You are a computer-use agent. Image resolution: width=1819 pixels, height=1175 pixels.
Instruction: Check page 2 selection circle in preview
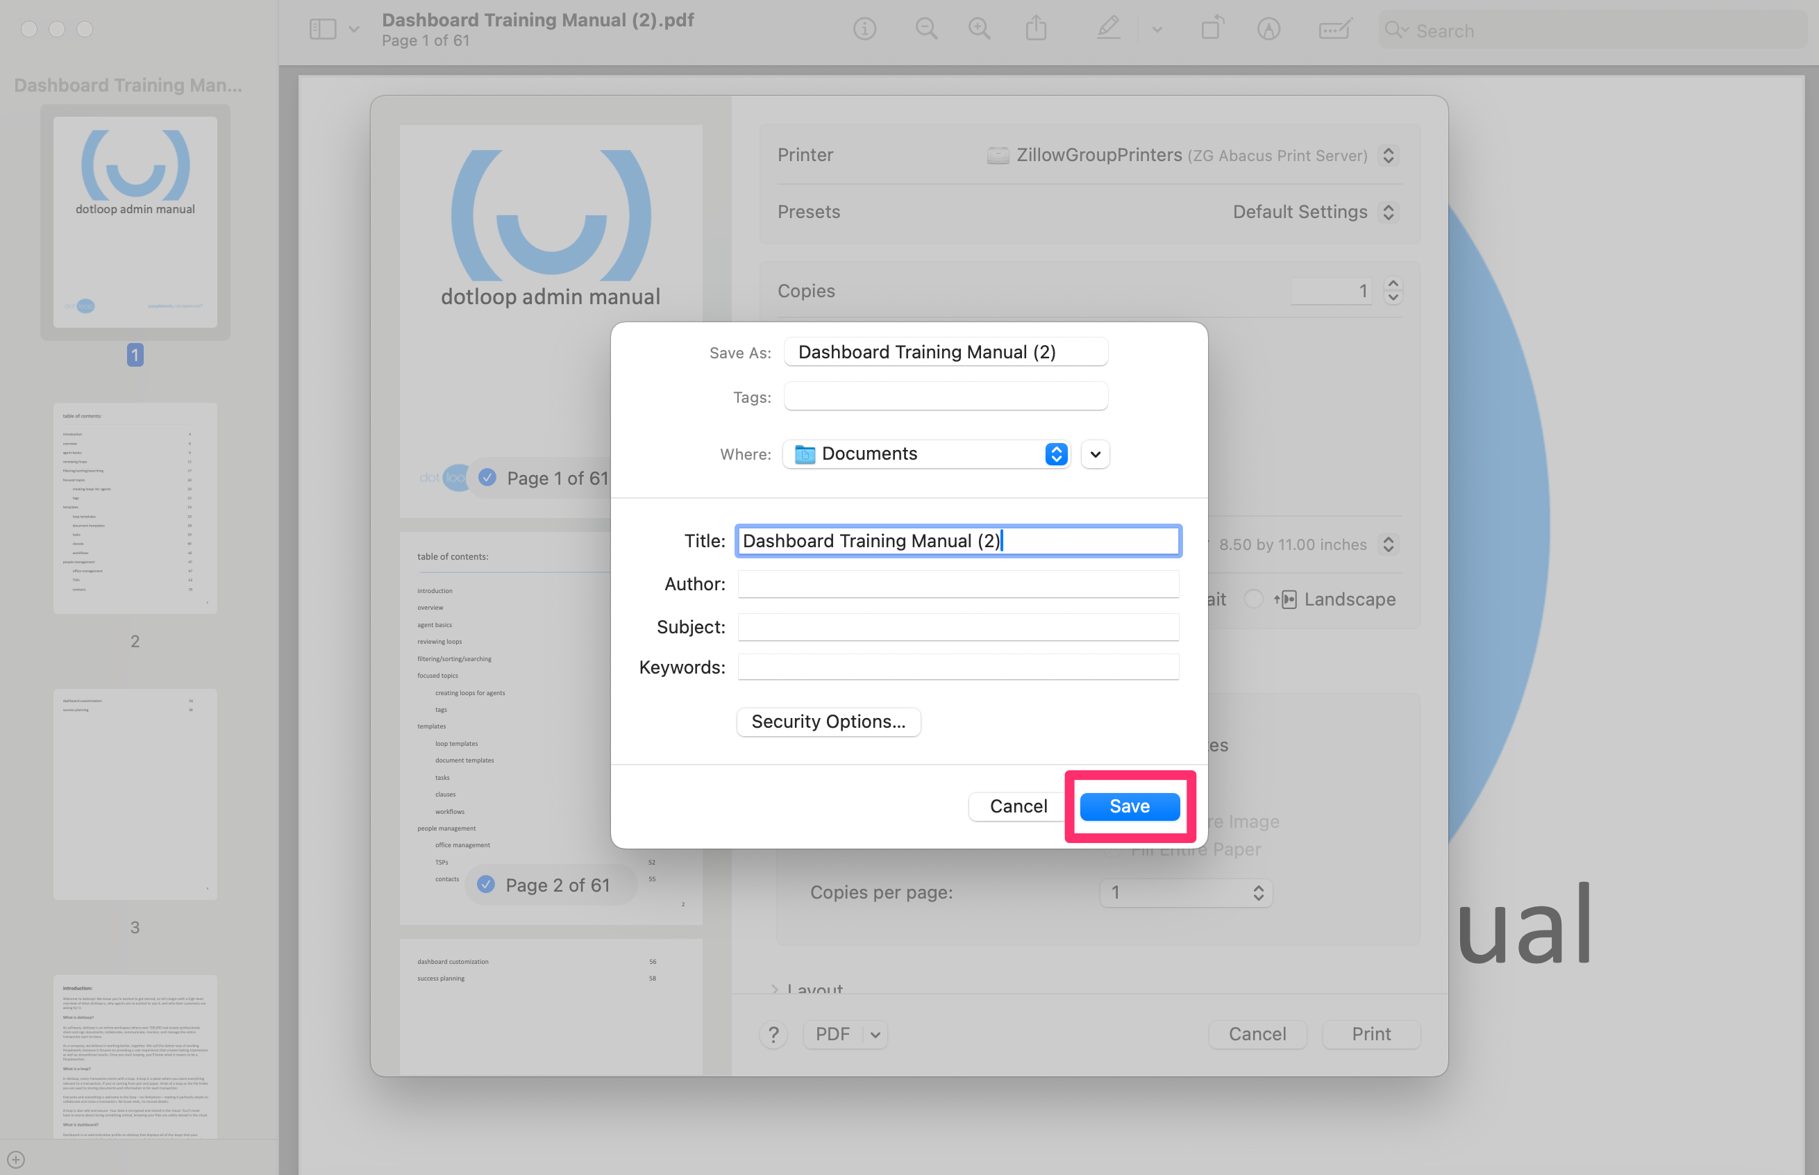(x=486, y=884)
